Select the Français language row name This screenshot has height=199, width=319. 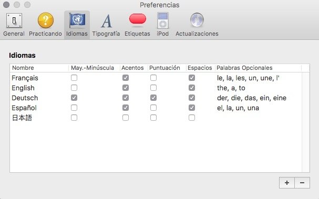(25, 78)
